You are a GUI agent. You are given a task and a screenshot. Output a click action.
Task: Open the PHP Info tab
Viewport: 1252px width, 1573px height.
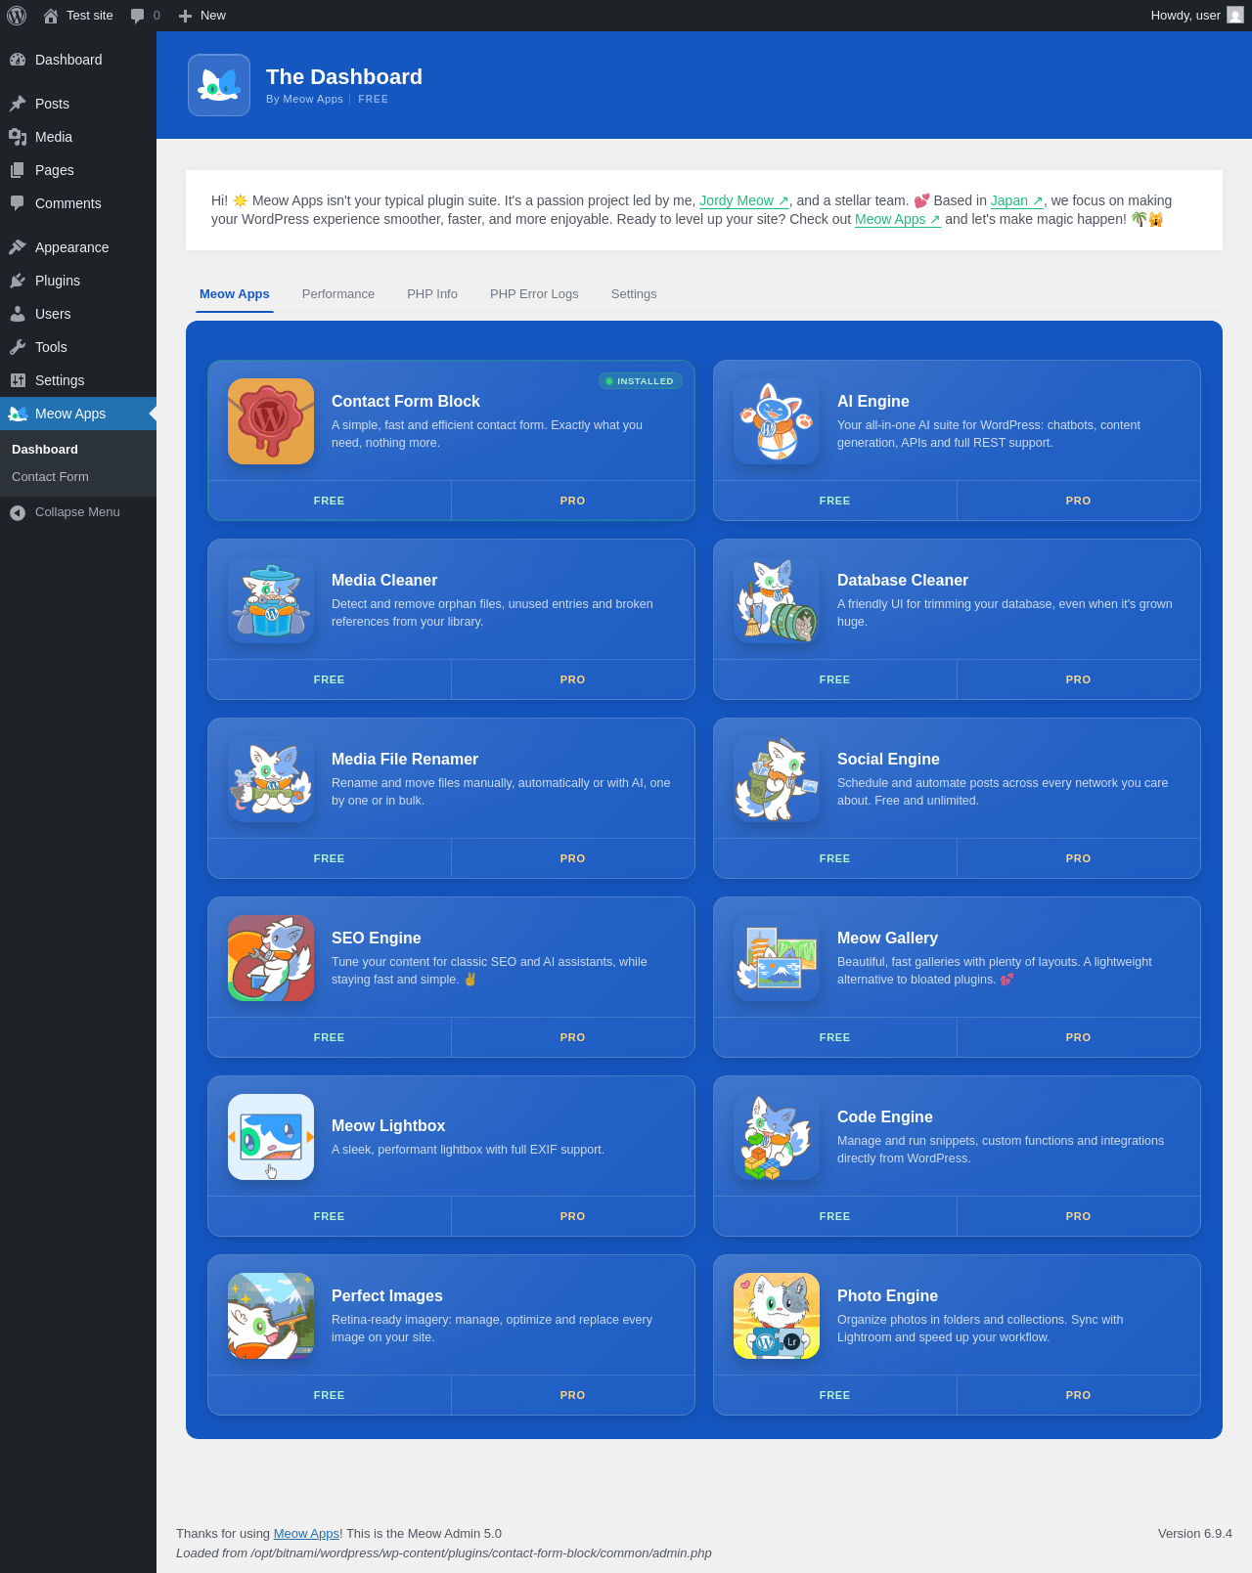click(x=432, y=294)
